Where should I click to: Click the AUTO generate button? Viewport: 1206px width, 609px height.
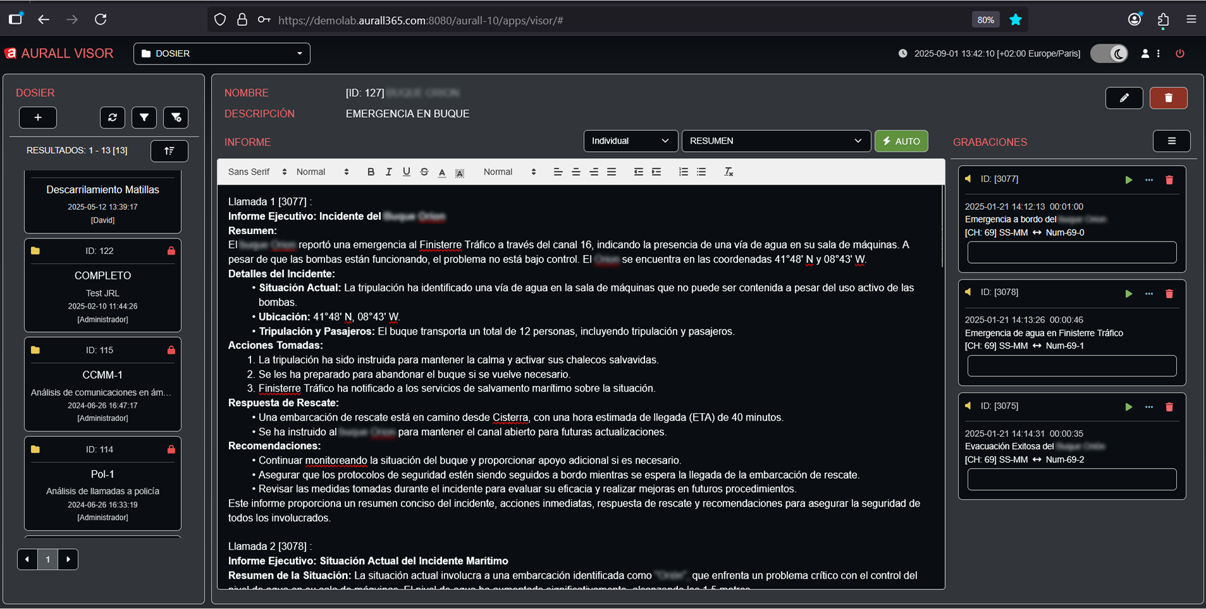(901, 141)
